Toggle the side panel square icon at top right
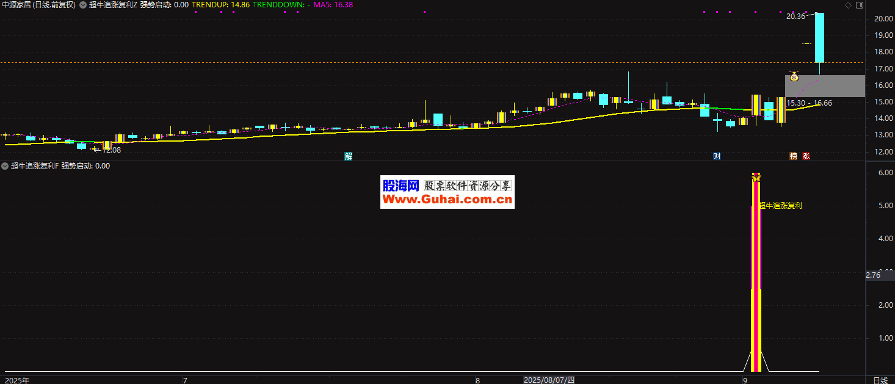The height and width of the screenshot is (384, 895). click(859, 5)
